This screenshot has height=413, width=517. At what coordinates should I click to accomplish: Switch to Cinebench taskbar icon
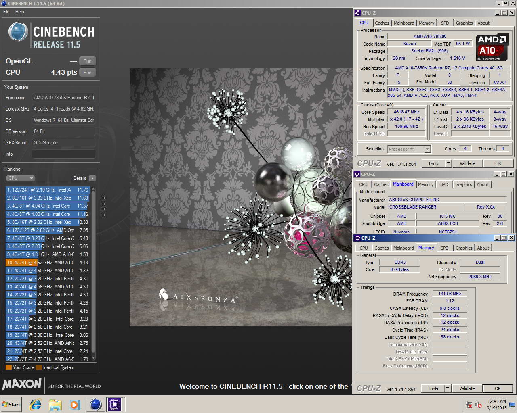(x=95, y=404)
